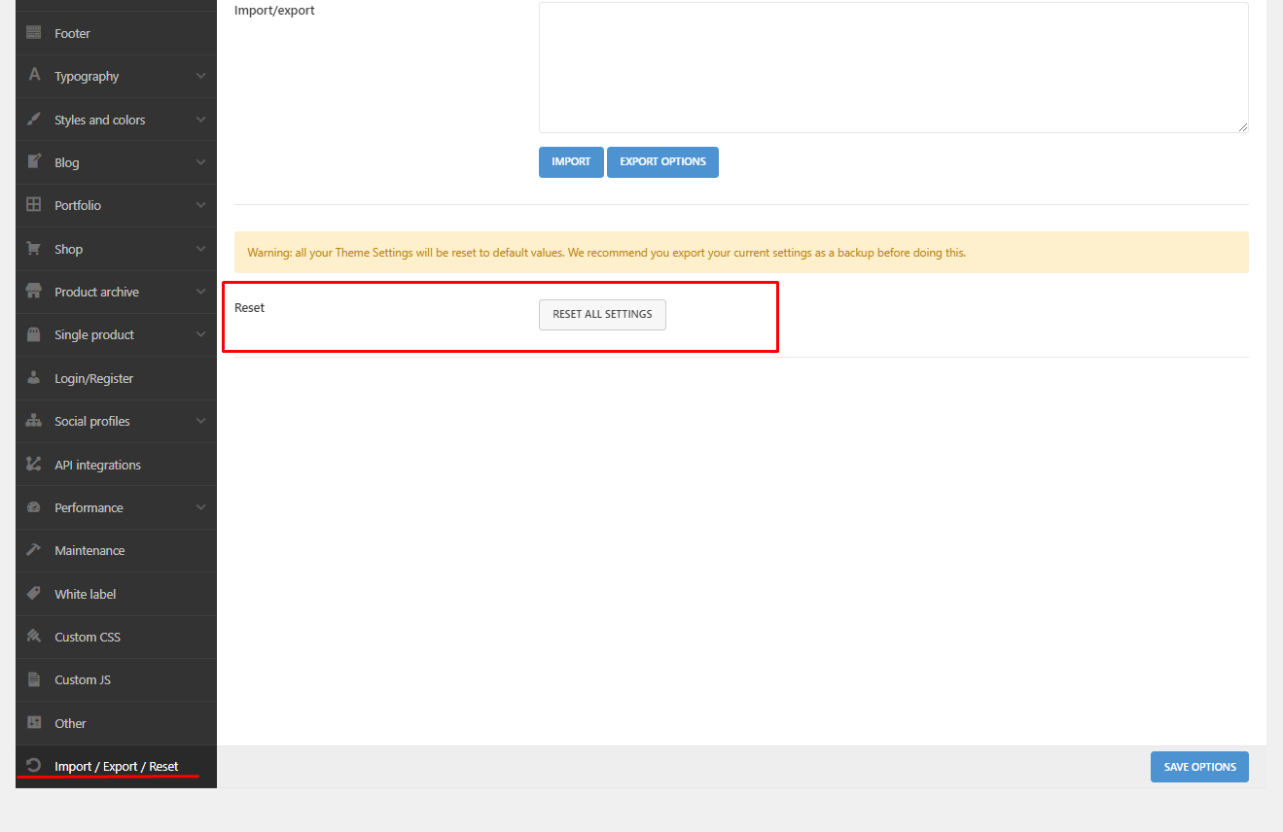Click the API integrations icon
This screenshot has height=832, width=1283.
click(x=34, y=465)
